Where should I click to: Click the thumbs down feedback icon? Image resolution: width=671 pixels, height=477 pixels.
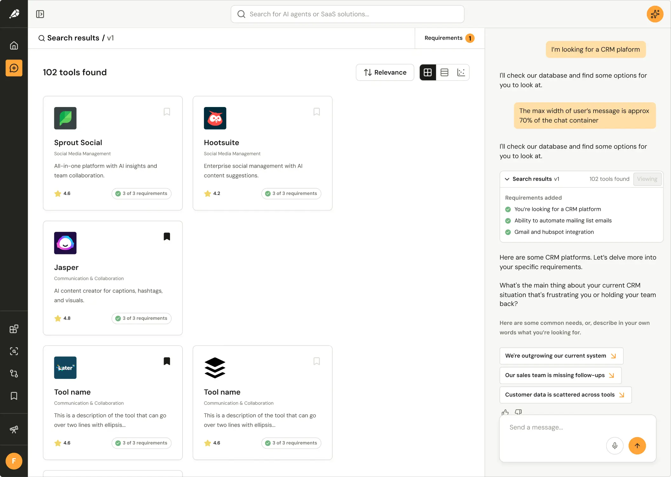[x=518, y=412]
